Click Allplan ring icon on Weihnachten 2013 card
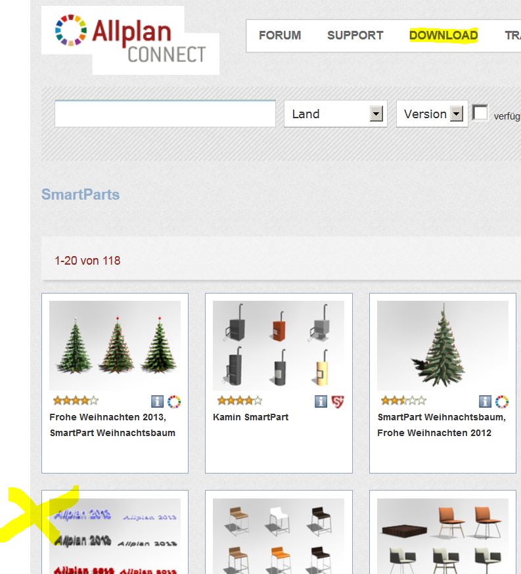The image size is (521, 574). point(174,401)
